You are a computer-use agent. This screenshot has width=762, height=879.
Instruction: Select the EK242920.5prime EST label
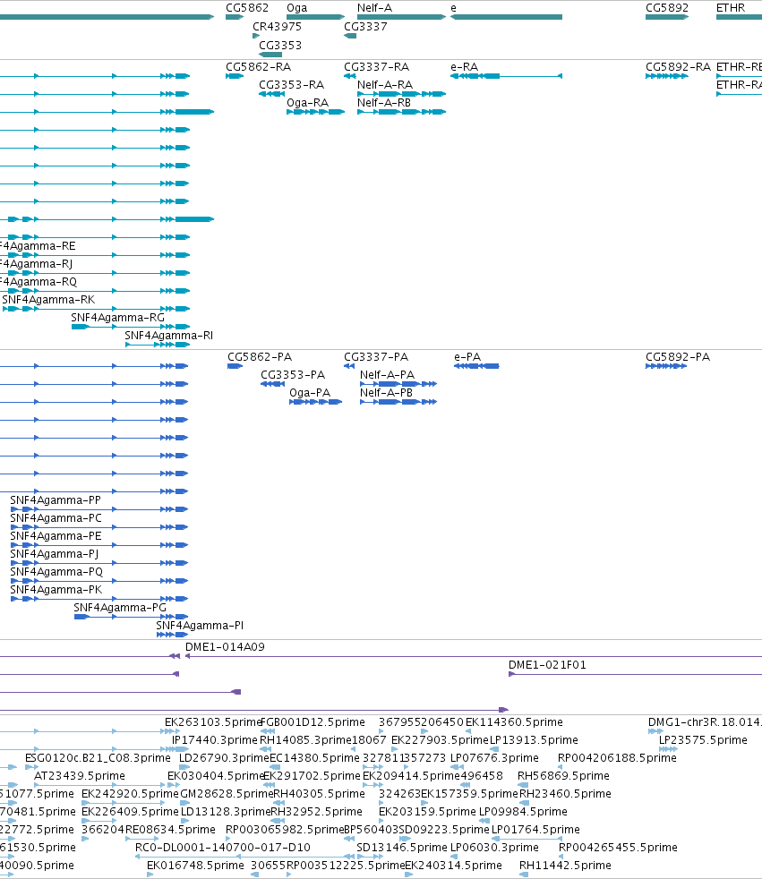point(130,793)
